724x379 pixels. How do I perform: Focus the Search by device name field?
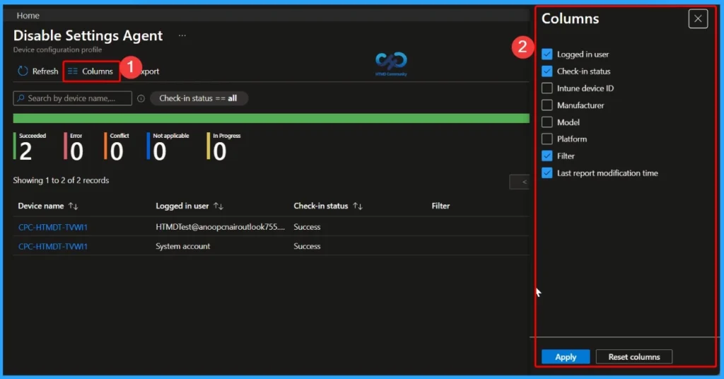(73, 98)
